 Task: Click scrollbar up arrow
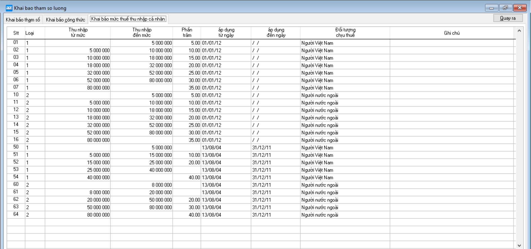click(x=519, y=31)
